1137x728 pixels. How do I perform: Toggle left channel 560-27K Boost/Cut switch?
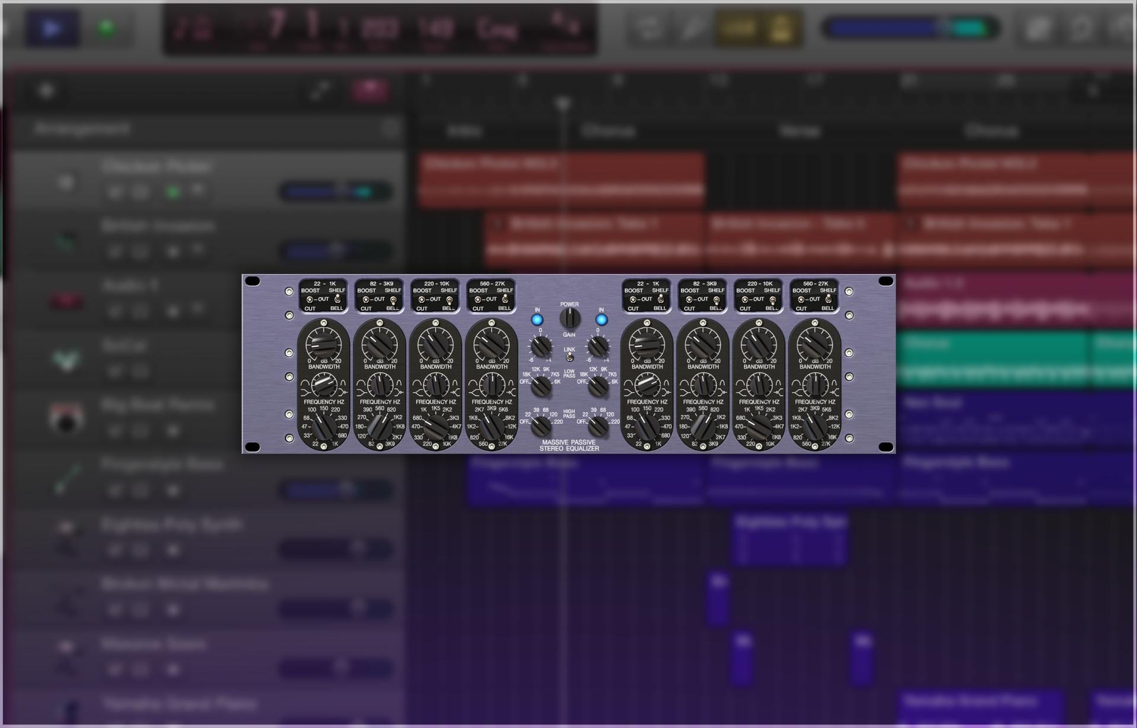point(478,299)
